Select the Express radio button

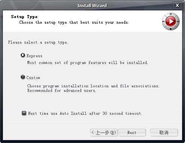(x=23, y=55)
